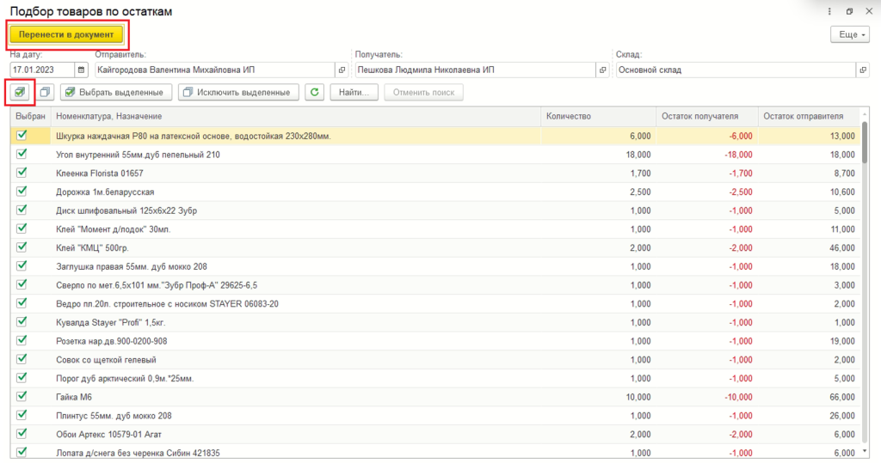881x463 pixels.
Task: Click quantity 10,000 in 'Гайка М6' row
Action: coord(638,397)
